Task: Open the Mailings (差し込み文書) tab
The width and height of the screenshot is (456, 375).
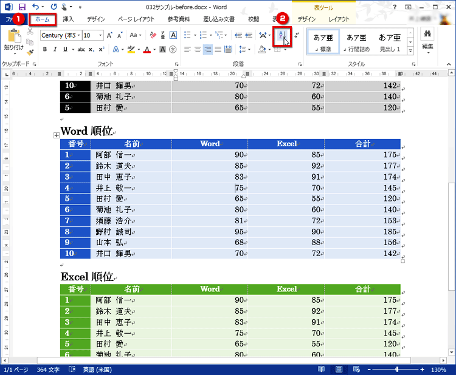Action: tap(219, 19)
